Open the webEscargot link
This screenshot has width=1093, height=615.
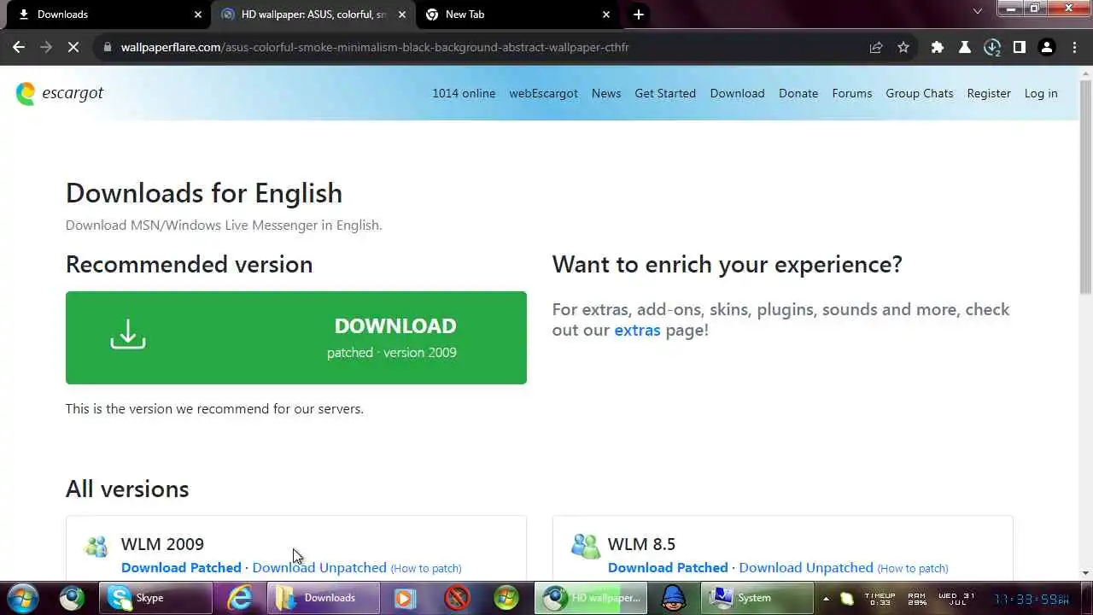pos(544,93)
